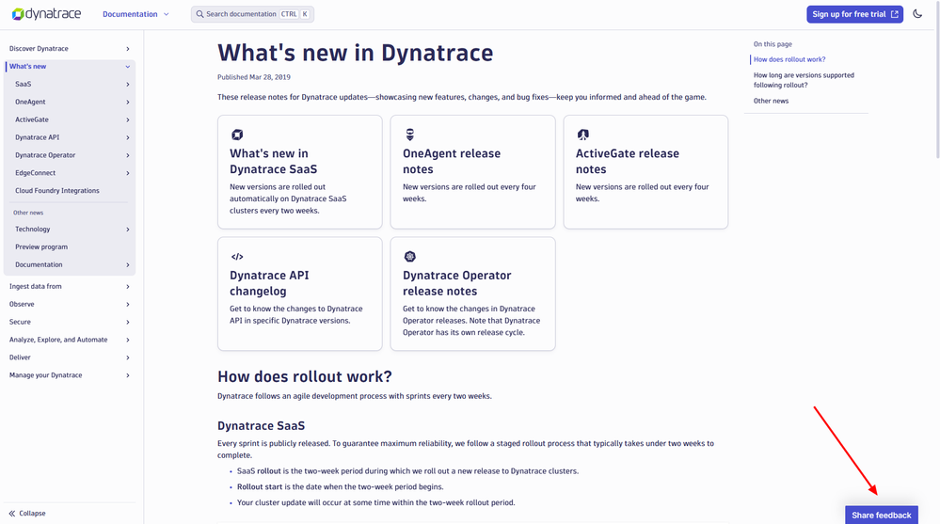Viewport: 940px width, 524px height.
Task: Focus the Search documentation field
Action: 252,14
